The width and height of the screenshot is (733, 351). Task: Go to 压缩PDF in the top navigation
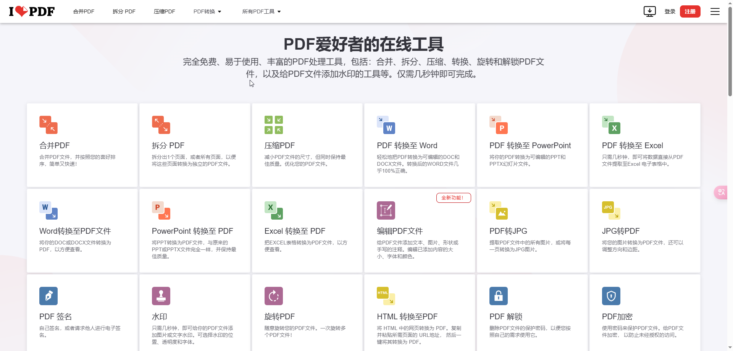[x=165, y=11]
